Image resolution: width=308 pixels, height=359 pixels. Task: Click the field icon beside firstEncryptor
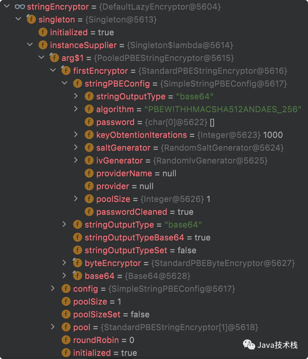pos(66,71)
